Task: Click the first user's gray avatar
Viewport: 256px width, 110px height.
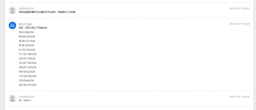Action: (12, 10)
